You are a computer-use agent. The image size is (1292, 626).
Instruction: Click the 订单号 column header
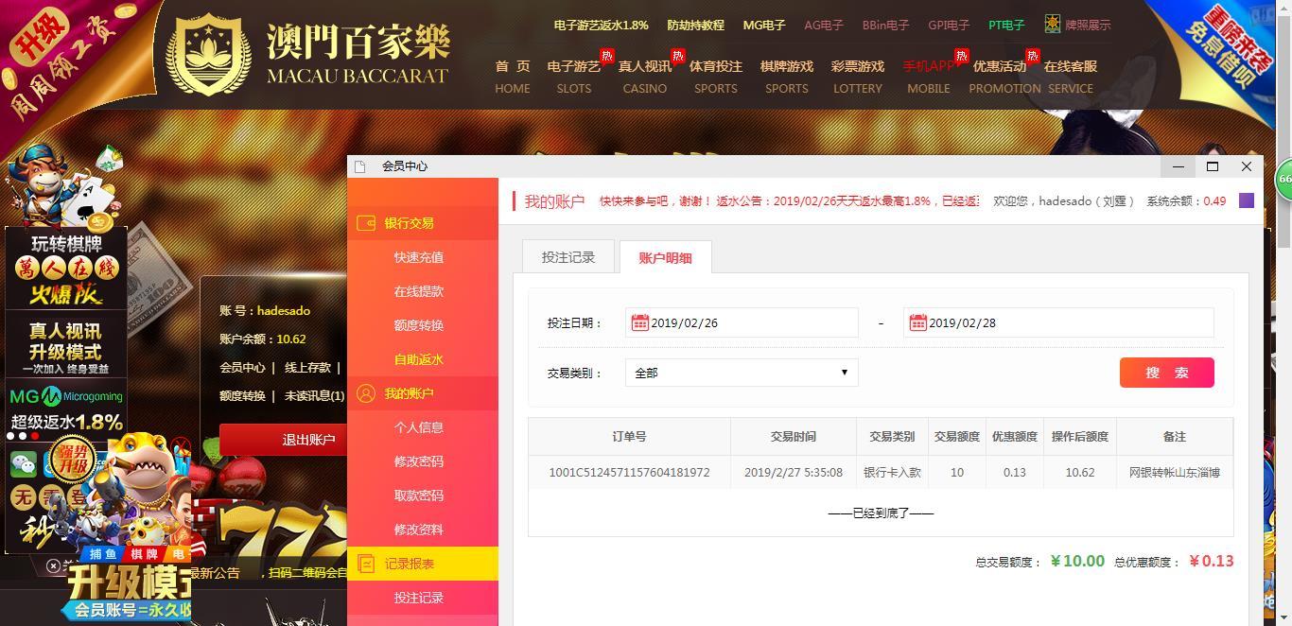pos(629,437)
